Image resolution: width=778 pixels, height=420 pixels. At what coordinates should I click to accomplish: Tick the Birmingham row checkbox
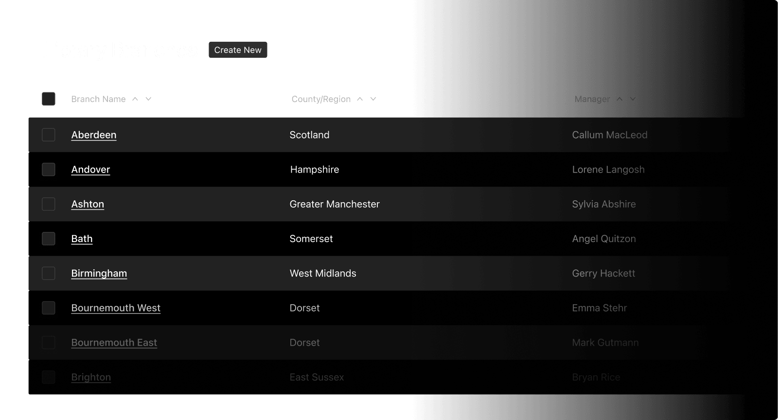tap(49, 273)
